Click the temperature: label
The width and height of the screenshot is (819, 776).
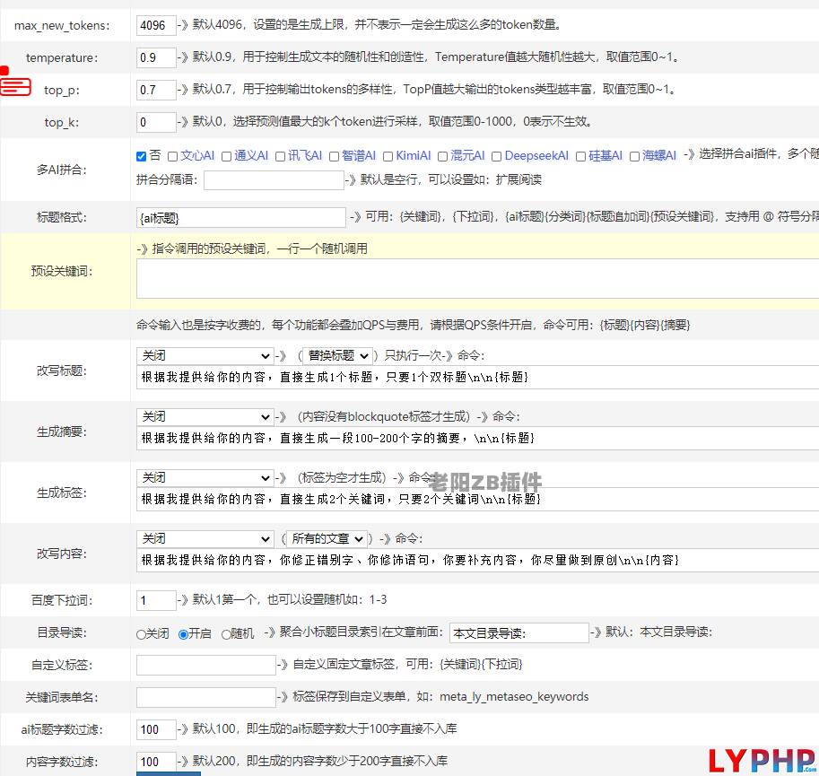62,57
